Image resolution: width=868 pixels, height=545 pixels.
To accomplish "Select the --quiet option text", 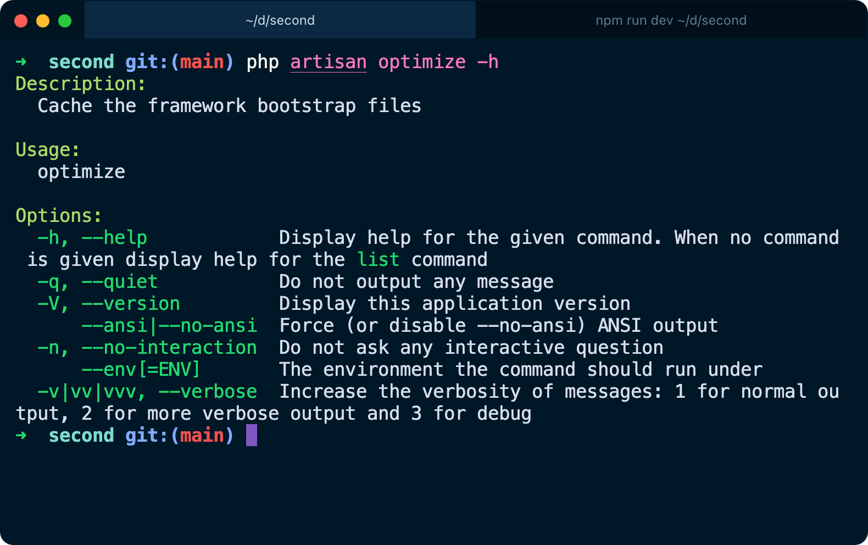I will (x=119, y=282).
